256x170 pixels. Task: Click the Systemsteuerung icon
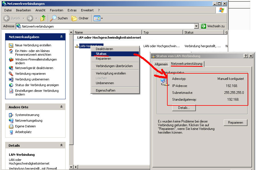[x=11, y=115]
